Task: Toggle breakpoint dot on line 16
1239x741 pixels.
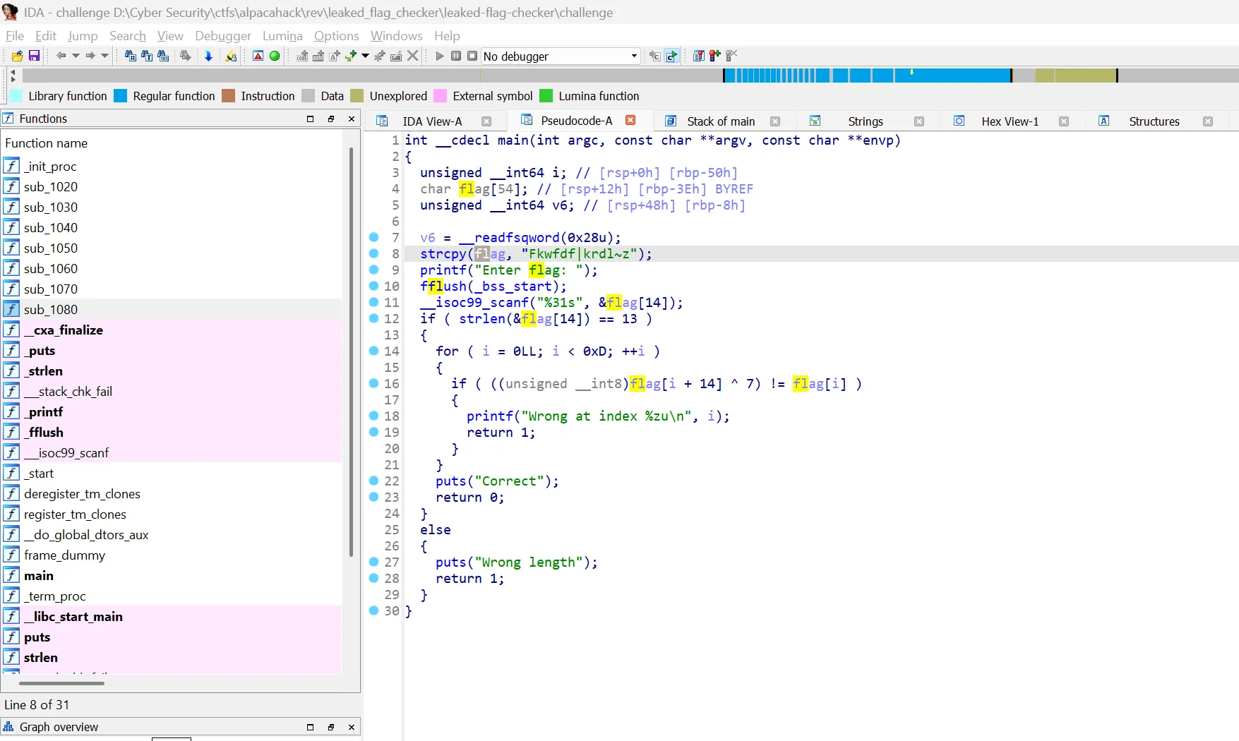Action: click(x=374, y=383)
